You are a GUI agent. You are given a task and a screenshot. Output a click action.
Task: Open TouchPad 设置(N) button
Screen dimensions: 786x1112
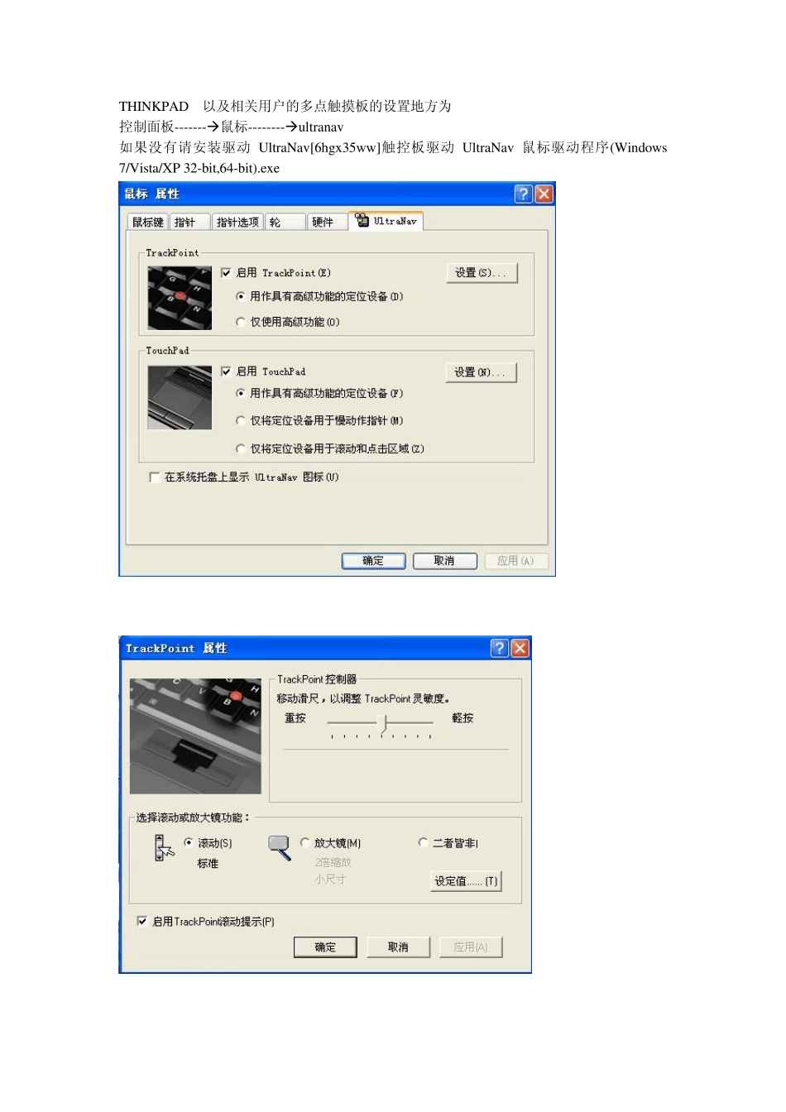[482, 372]
